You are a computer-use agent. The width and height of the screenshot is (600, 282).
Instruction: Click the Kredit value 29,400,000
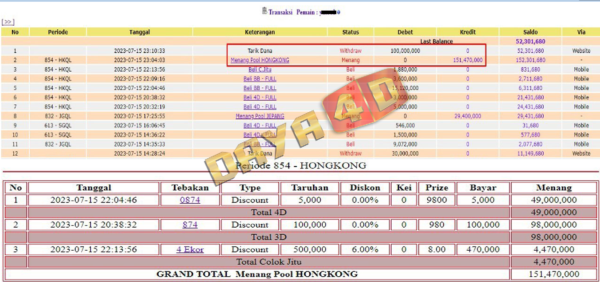click(468, 116)
